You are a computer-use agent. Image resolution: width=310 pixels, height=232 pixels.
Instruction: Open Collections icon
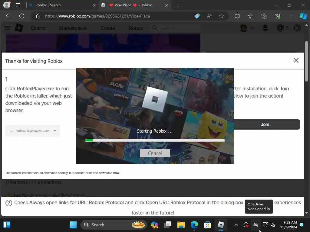point(264,16)
